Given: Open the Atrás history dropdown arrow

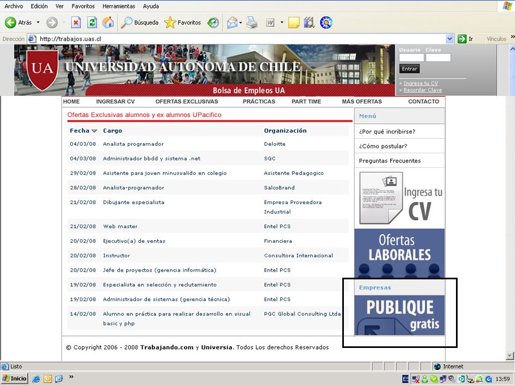Looking at the screenshot, I should click(38, 23).
